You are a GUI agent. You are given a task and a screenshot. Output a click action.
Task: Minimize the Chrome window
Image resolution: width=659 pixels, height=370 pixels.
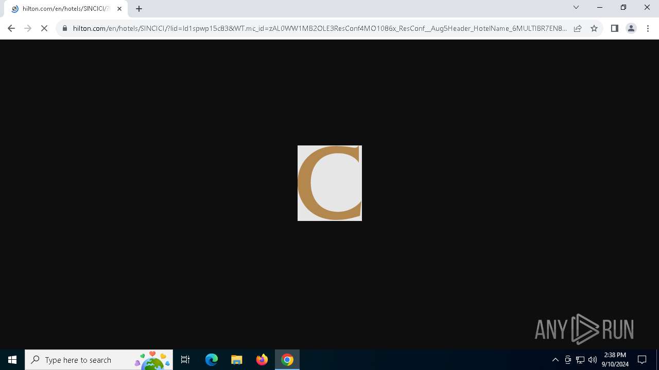600,7
